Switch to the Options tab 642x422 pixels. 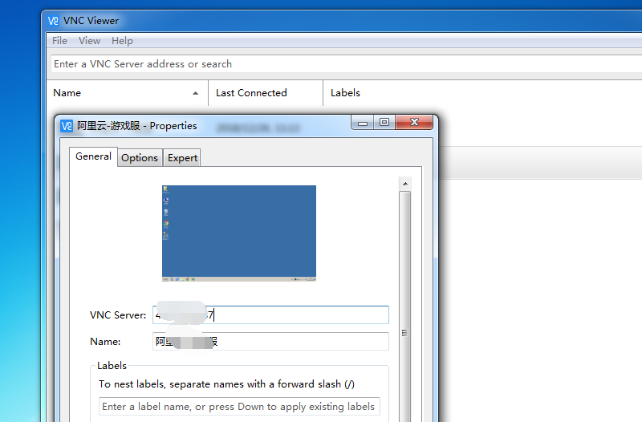tap(140, 158)
